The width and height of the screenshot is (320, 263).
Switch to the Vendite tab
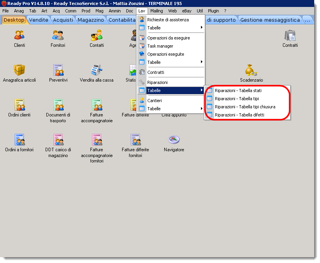pyautogui.click(x=39, y=20)
